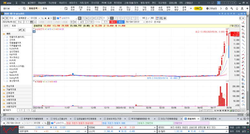
Task: Click the question mark help icon in chart titlebar
Action: click(231, 14)
